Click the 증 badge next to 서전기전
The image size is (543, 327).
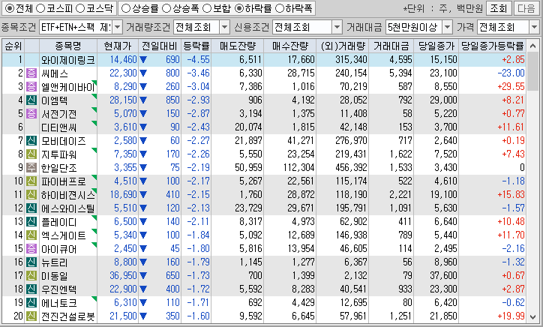point(31,113)
